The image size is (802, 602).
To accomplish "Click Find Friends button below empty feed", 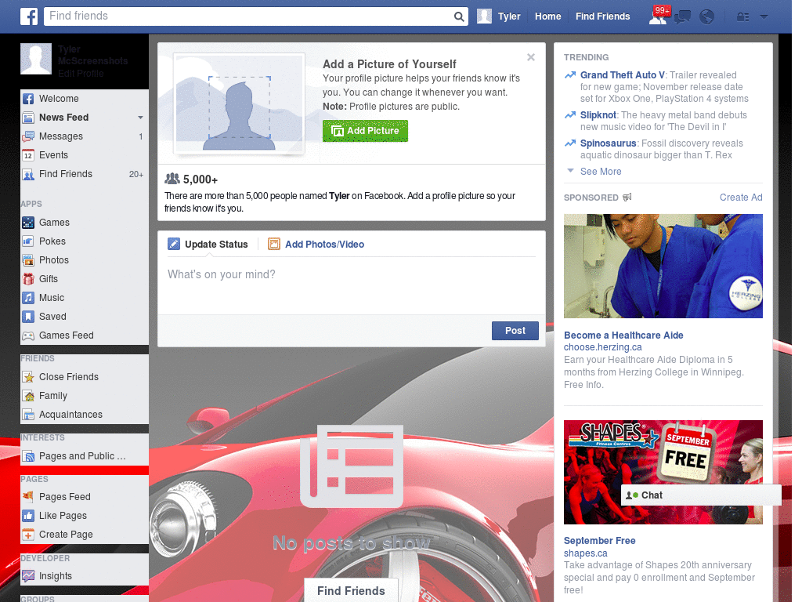I will click(x=351, y=591).
